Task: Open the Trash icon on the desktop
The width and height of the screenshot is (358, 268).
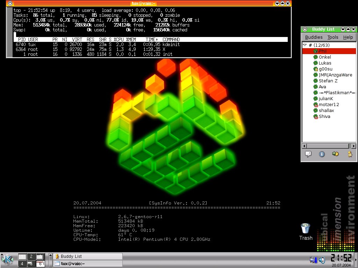Action: point(306,229)
